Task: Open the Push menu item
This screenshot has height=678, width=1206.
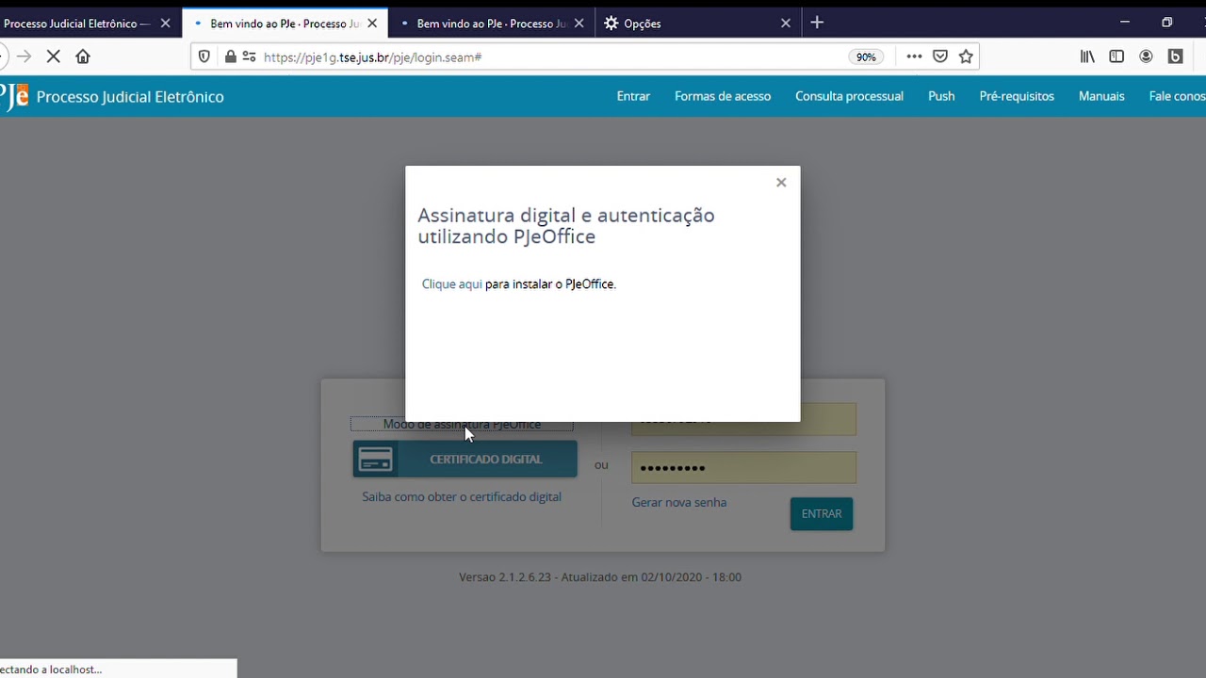Action: (941, 96)
